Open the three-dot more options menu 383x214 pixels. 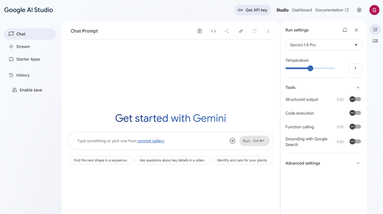coord(268,31)
